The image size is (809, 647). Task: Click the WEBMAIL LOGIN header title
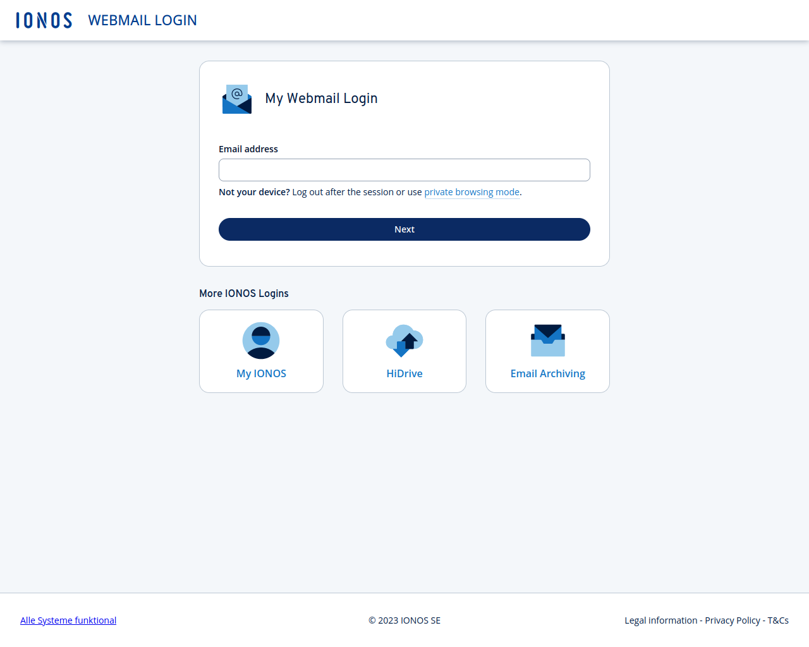(x=143, y=20)
